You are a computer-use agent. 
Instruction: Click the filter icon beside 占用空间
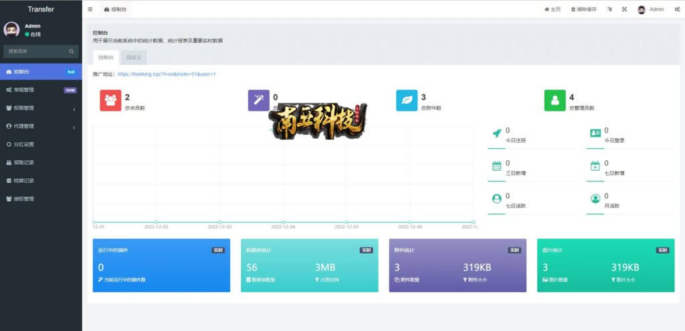(x=316, y=280)
